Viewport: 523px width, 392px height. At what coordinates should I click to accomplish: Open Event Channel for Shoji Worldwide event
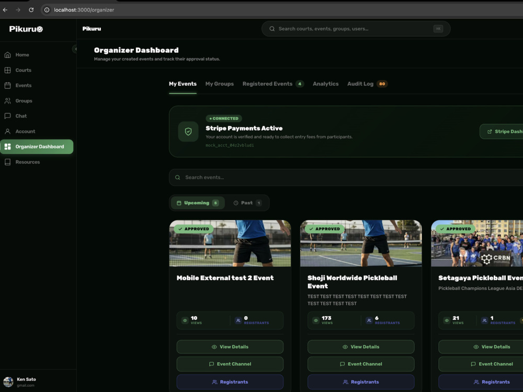point(361,364)
